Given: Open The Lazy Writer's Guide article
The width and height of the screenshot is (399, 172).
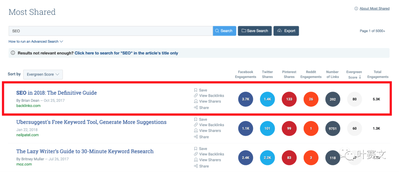Looking at the screenshot, I should point(85,151).
